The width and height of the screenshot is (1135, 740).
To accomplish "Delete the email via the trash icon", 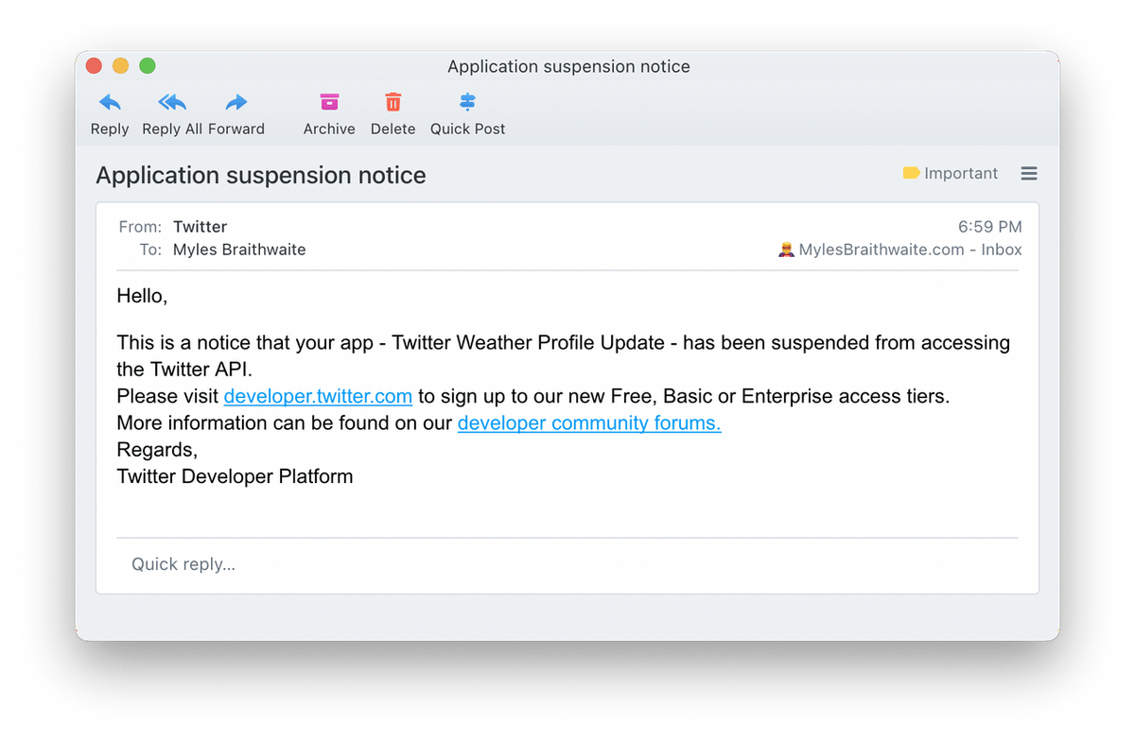I will tap(393, 102).
